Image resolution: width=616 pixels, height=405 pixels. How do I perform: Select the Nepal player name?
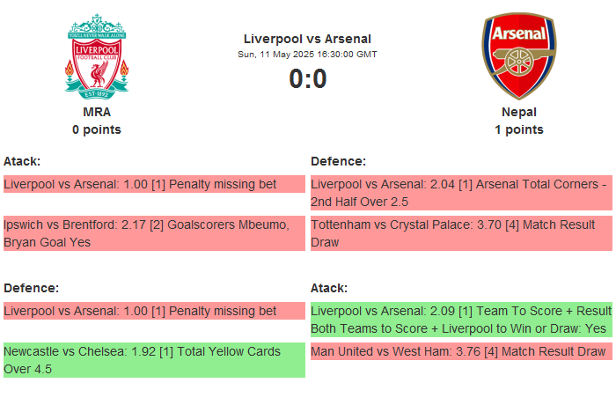tap(518, 112)
